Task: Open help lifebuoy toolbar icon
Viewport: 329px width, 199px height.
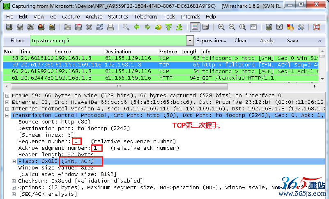Action: pos(316,27)
